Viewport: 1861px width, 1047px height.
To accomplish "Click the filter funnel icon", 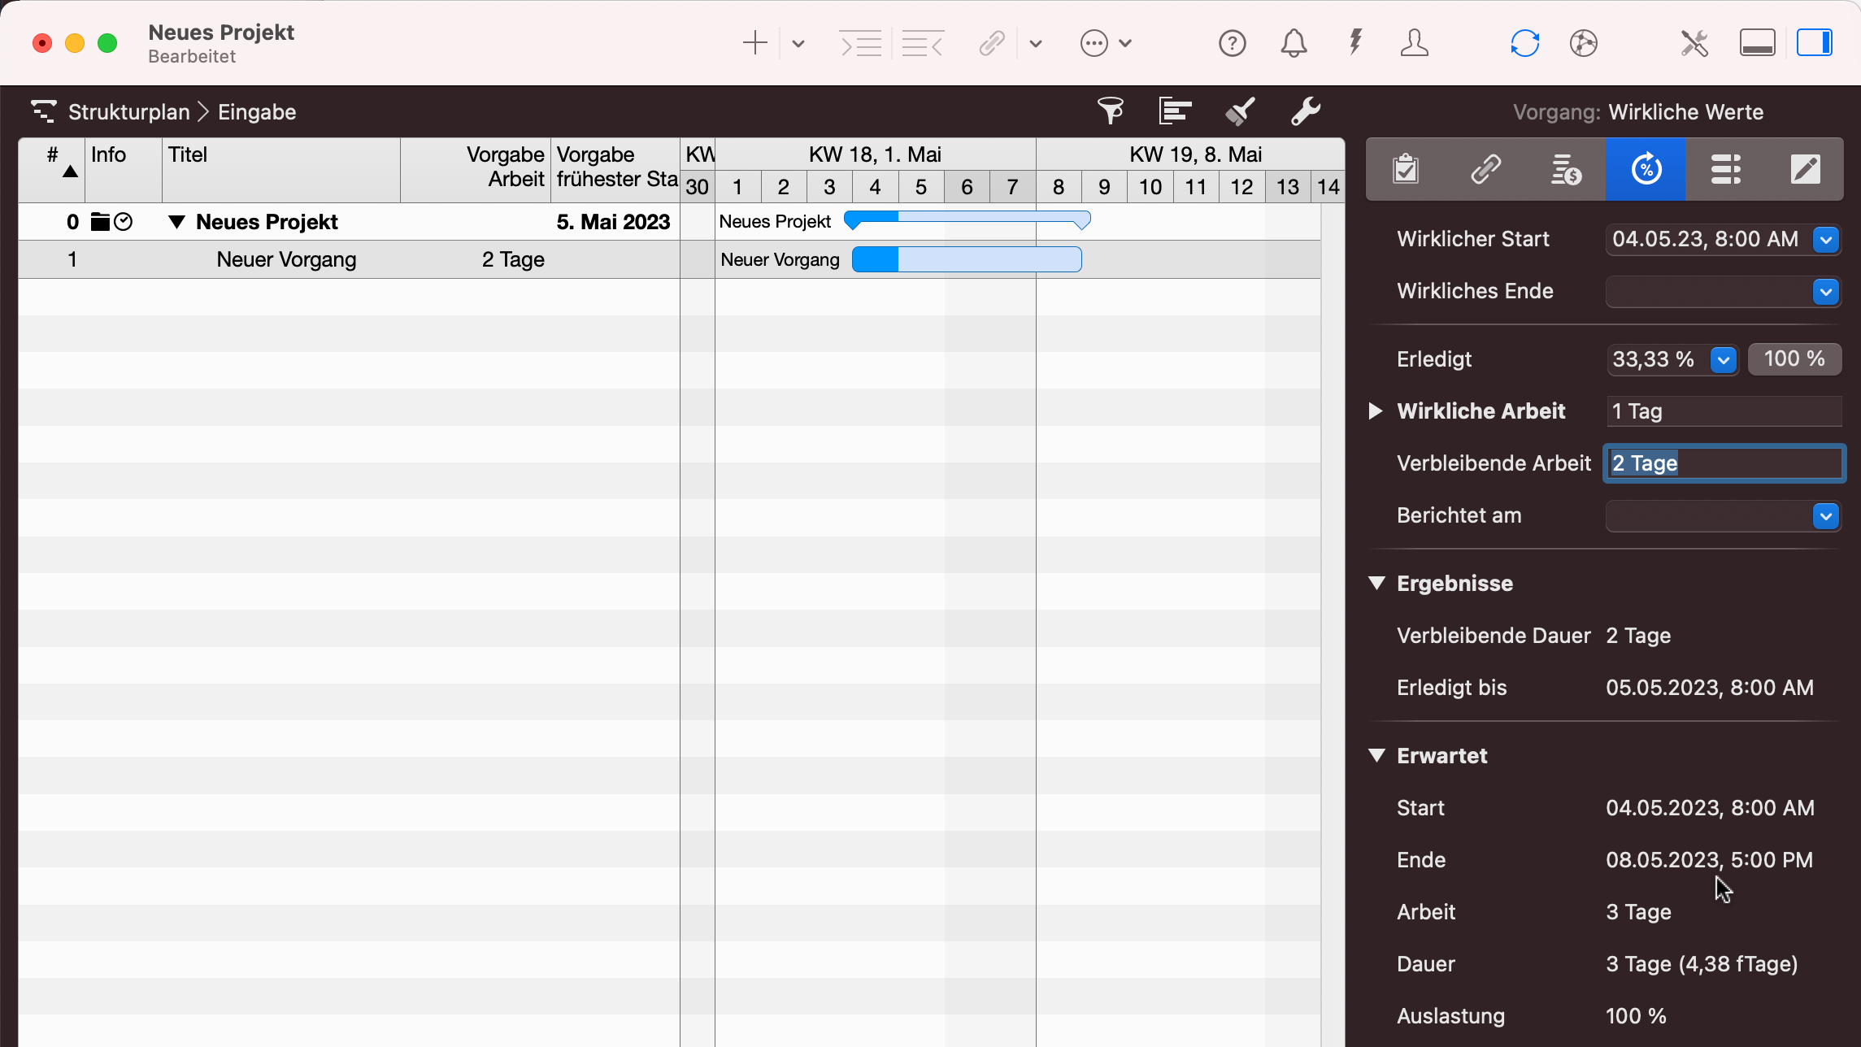I will [1110, 111].
